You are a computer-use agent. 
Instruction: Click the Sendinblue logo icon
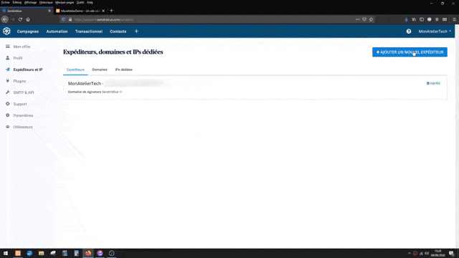pos(6,31)
